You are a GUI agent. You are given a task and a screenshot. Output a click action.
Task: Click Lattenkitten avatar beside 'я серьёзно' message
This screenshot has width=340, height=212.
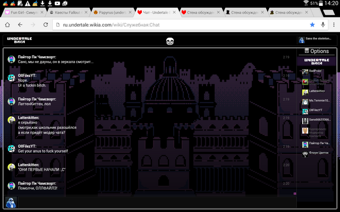12,120
